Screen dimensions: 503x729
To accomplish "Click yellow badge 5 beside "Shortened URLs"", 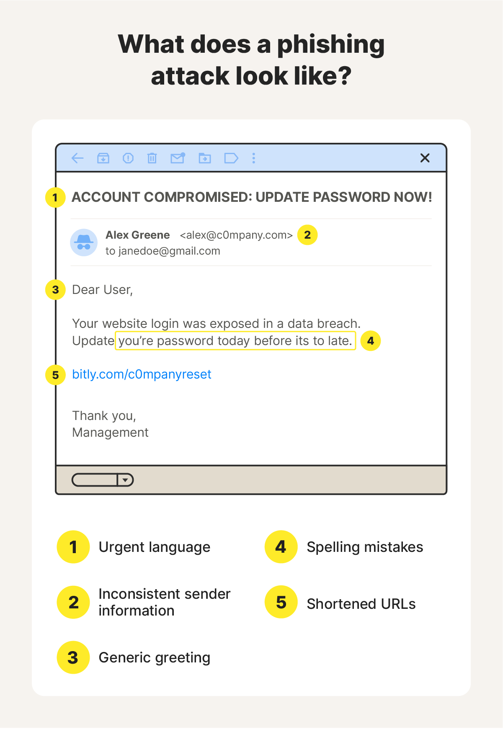I will [x=281, y=602].
